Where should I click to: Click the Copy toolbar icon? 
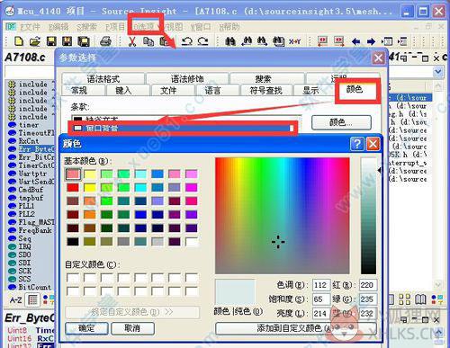pos(148,41)
